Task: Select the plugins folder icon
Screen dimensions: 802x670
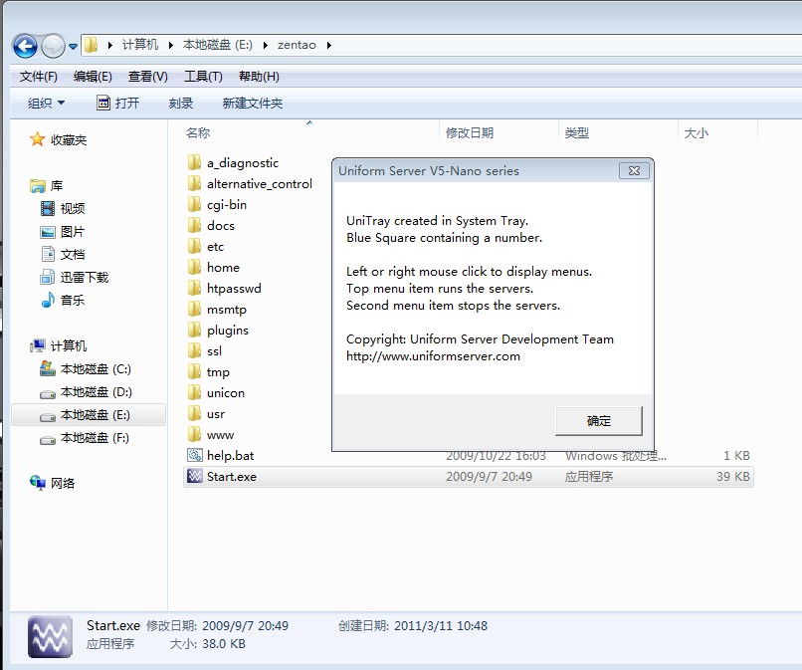Action: pos(194,331)
